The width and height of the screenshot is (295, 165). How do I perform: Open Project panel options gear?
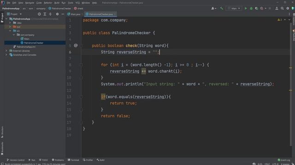[x=57, y=14]
